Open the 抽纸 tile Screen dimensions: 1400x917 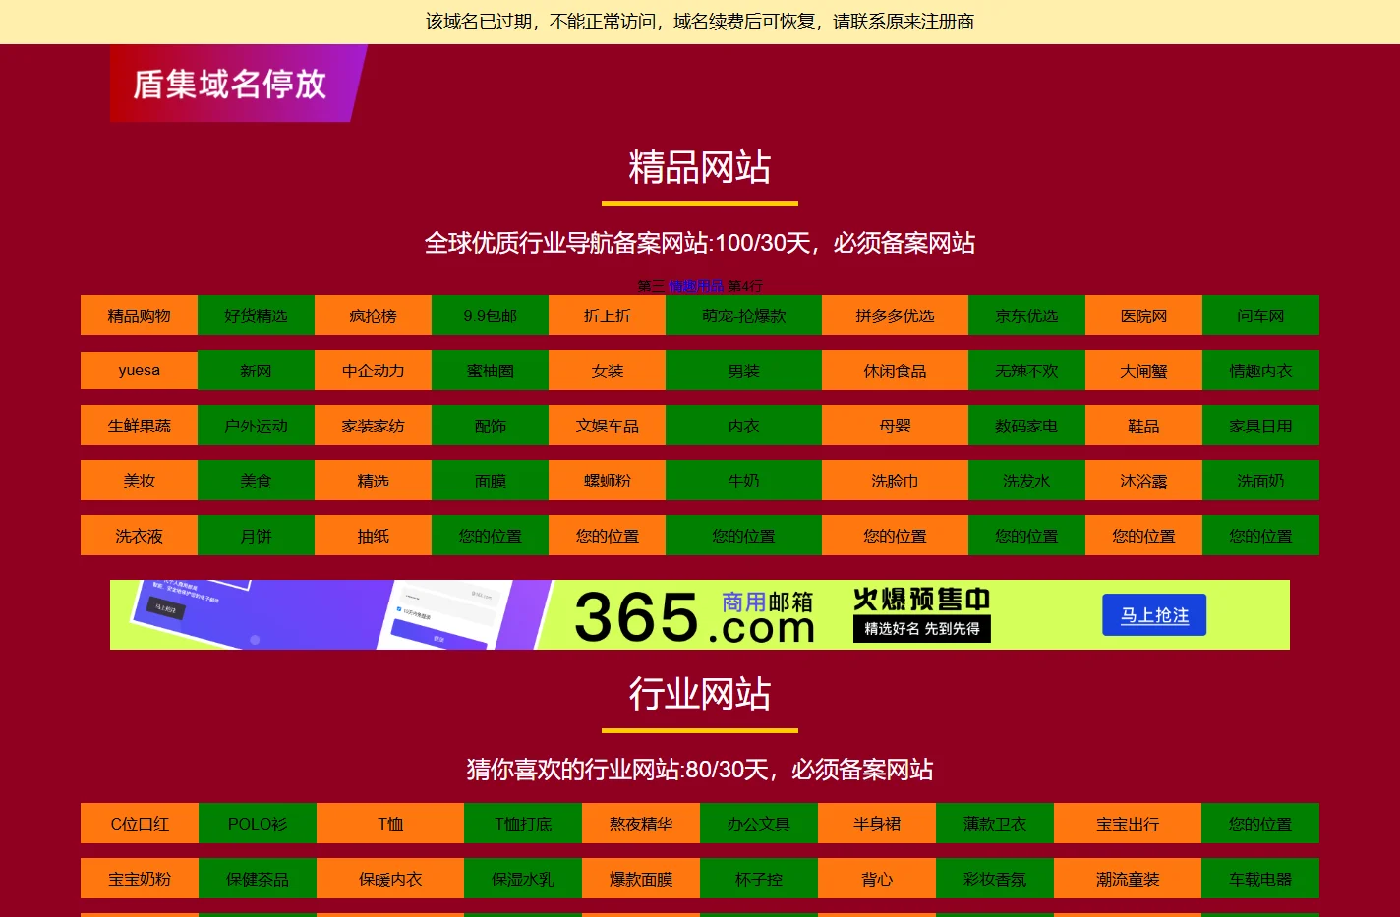coord(373,536)
